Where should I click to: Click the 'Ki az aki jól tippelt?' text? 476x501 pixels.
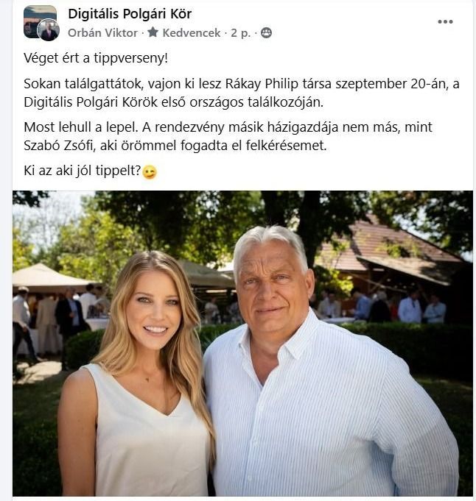83,171
